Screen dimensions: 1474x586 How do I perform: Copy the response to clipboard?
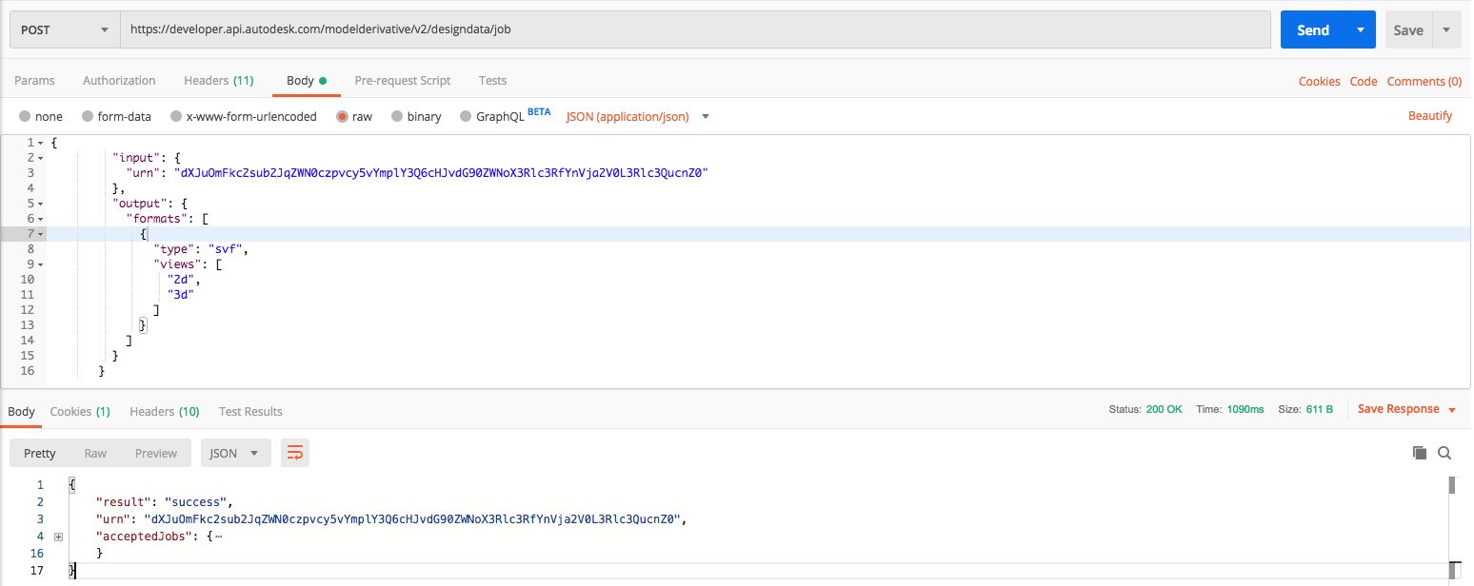(1420, 453)
